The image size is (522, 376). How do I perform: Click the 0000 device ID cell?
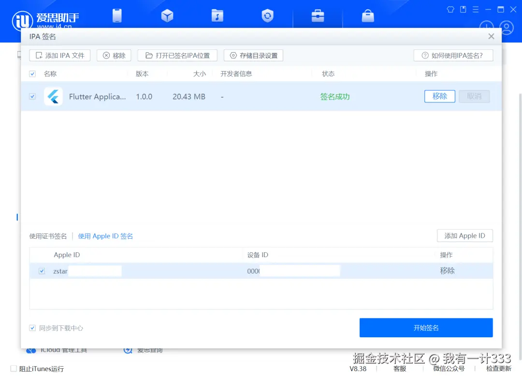tap(253, 271)
